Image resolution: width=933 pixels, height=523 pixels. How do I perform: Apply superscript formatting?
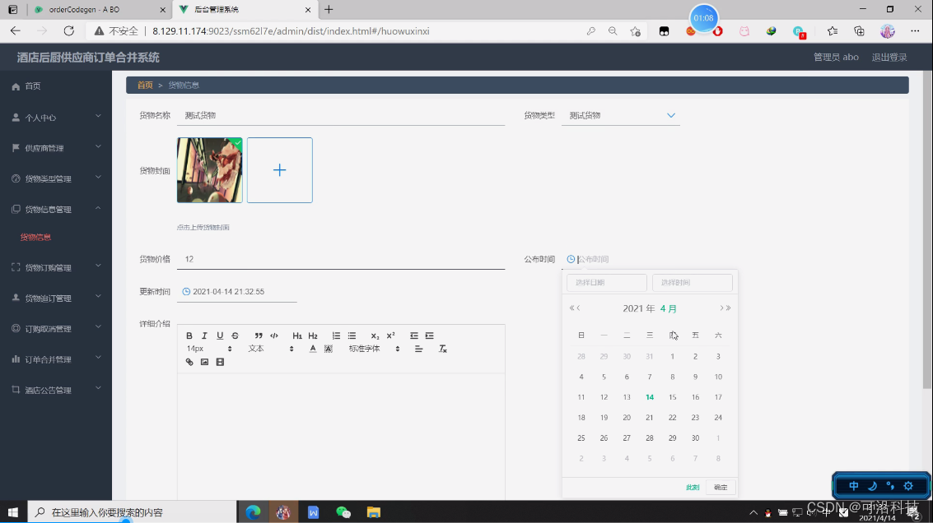click(390, 336)
